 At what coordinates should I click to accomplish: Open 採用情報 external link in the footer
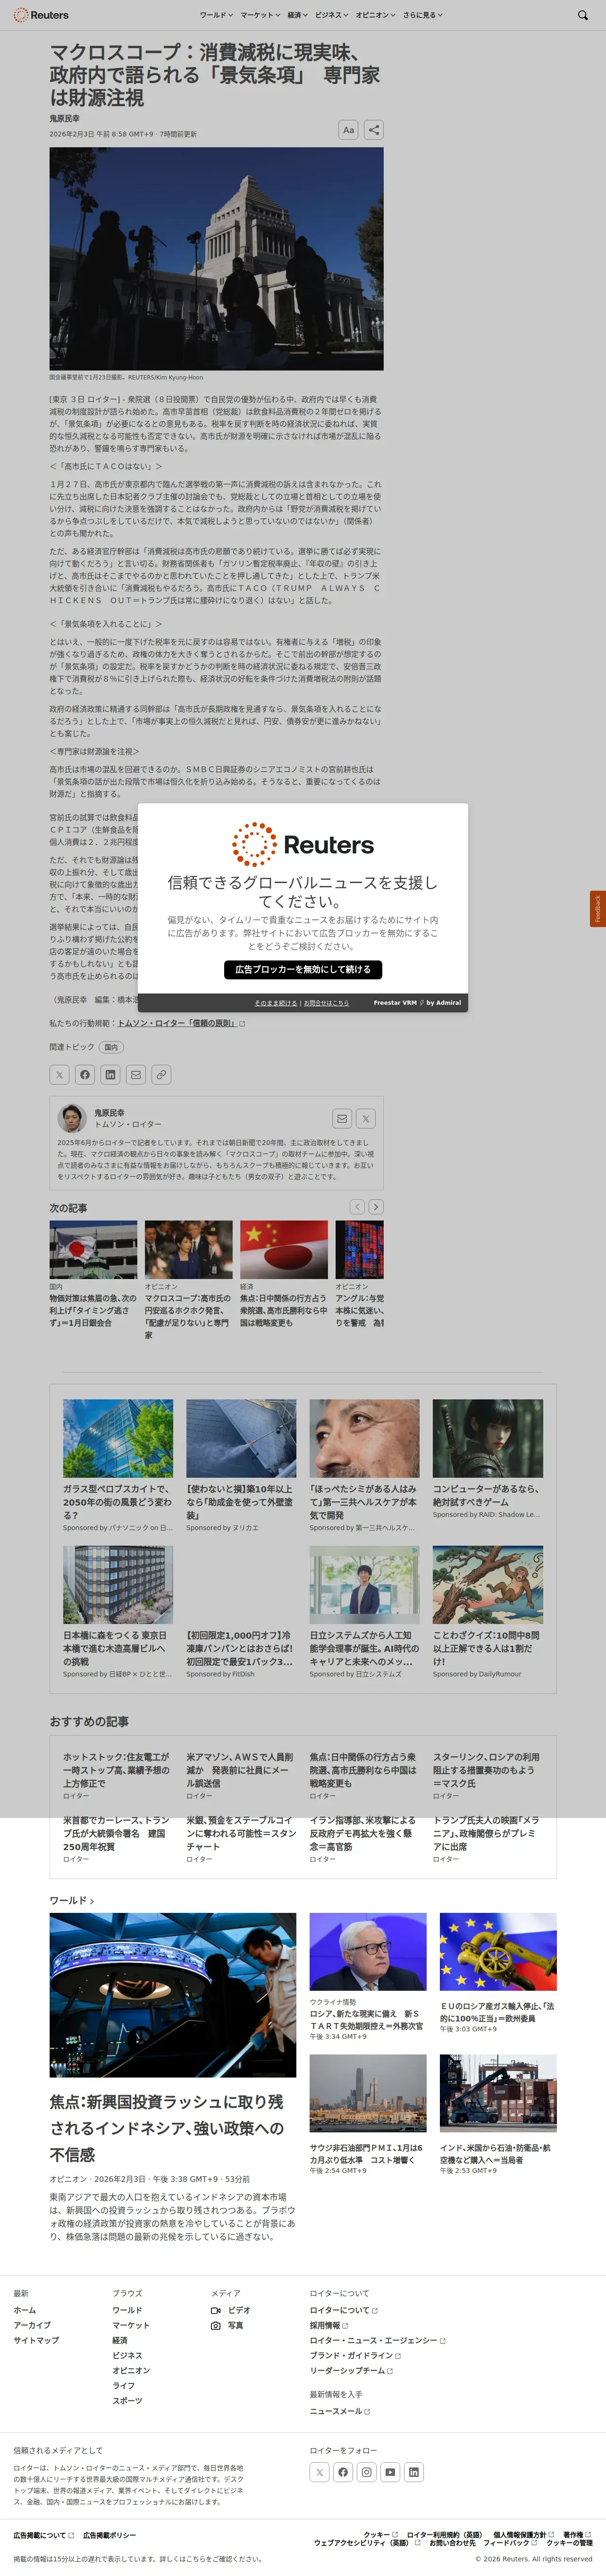click(329, 2325)
